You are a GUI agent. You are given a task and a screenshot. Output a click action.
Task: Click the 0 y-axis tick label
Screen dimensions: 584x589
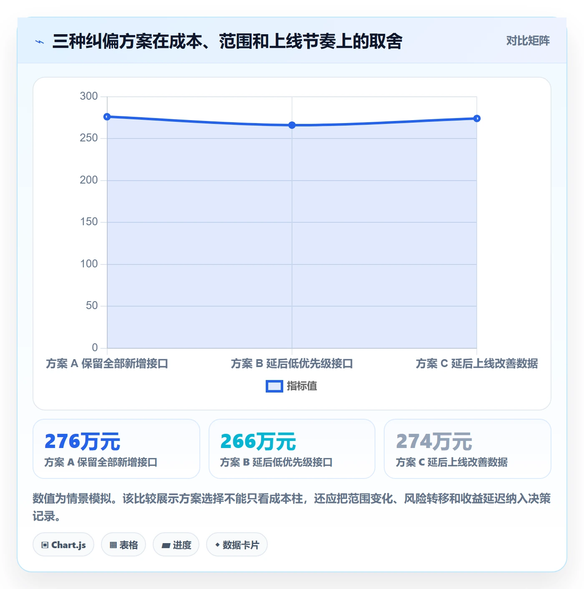95,348
